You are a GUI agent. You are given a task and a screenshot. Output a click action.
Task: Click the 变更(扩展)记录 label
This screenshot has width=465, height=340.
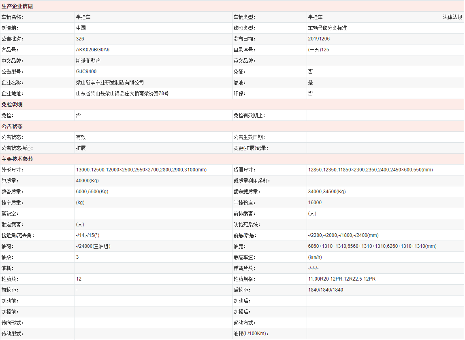[x=251, y=148]
